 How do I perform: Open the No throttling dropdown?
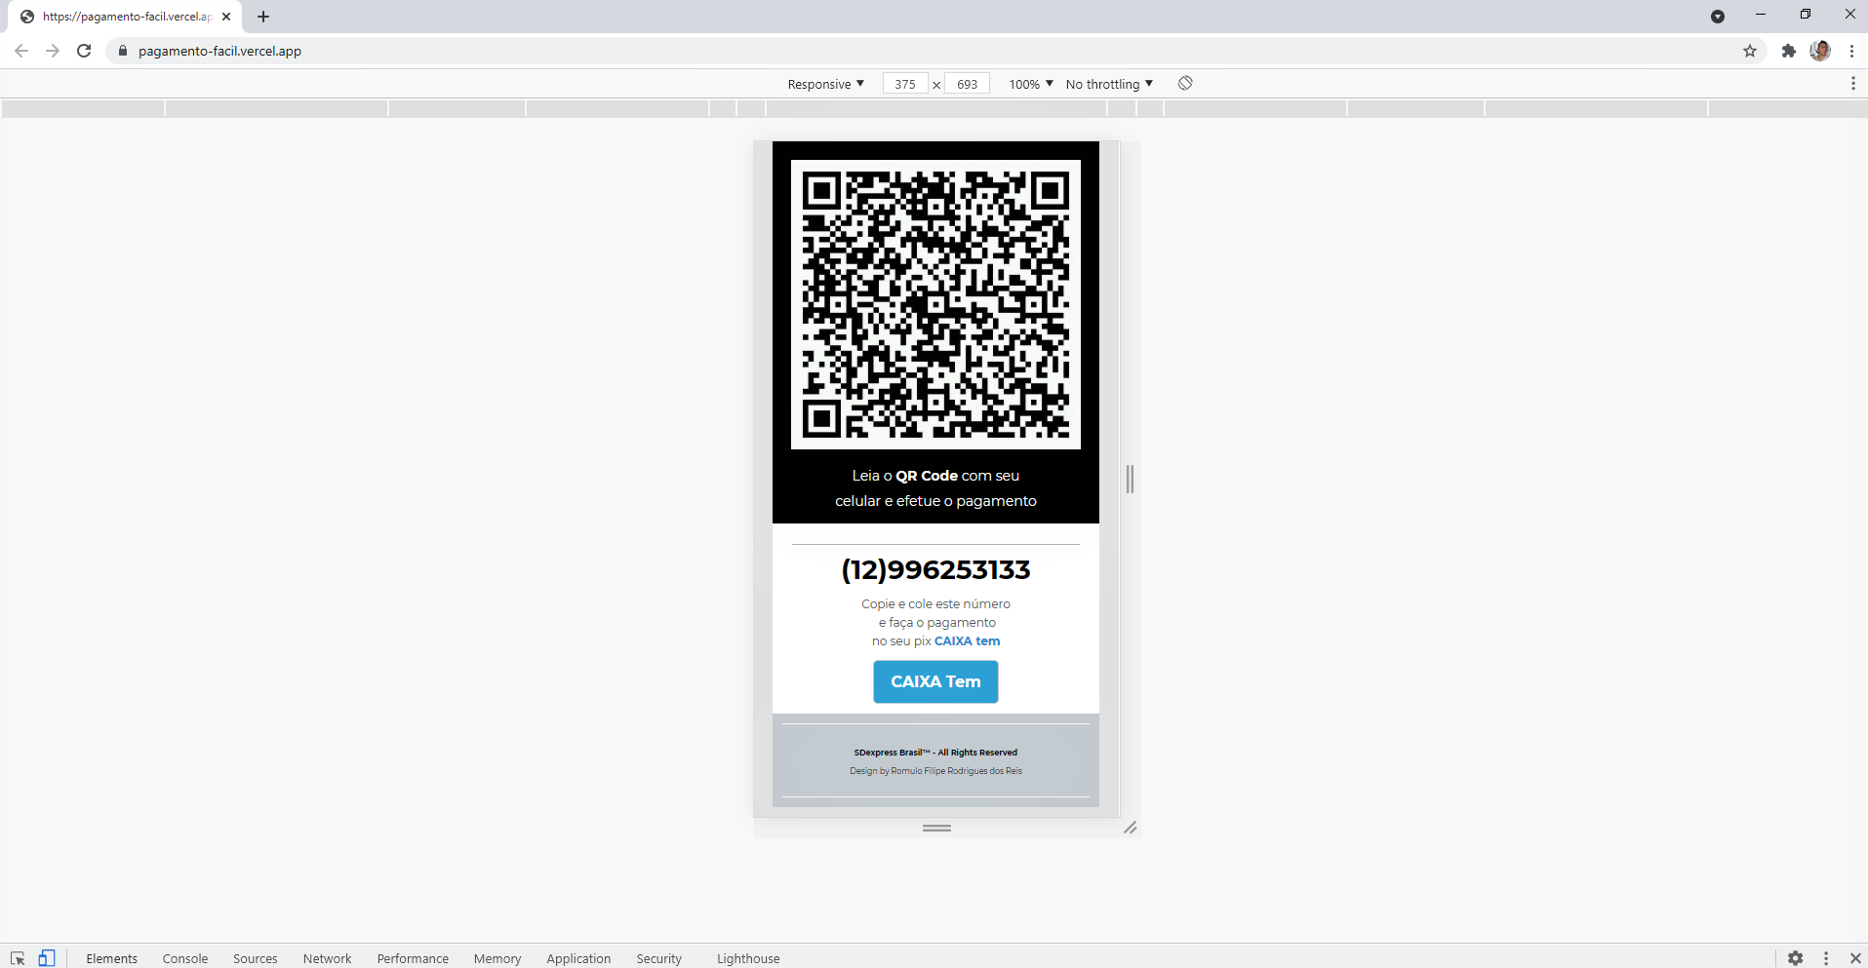(x=1109, y=84)
